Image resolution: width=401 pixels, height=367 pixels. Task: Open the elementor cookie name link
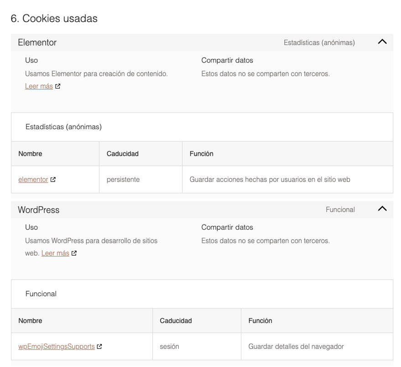click(x=33, y=179)
